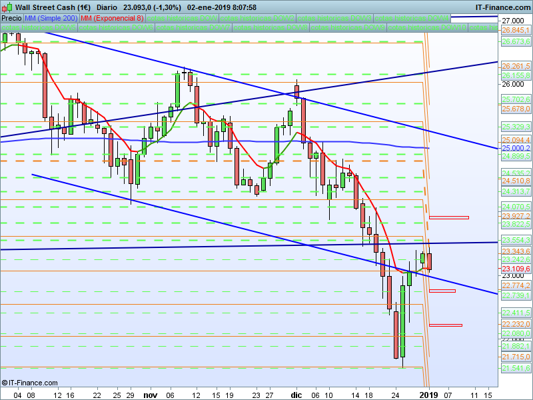Open the cotas historicas DOW9 label
Image resolution: width=533 pixels, height=400 pixels.
tap(348, 27)
